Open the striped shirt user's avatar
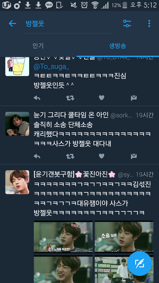The width and height of the screenshot is (159, 283). click(17, 124)
